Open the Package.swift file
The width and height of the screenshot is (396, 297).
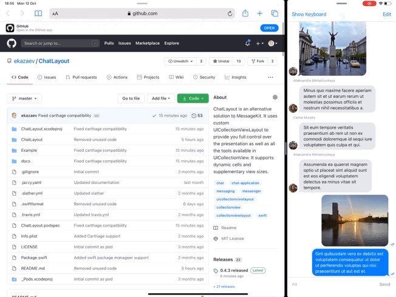[x=34, y=258]
